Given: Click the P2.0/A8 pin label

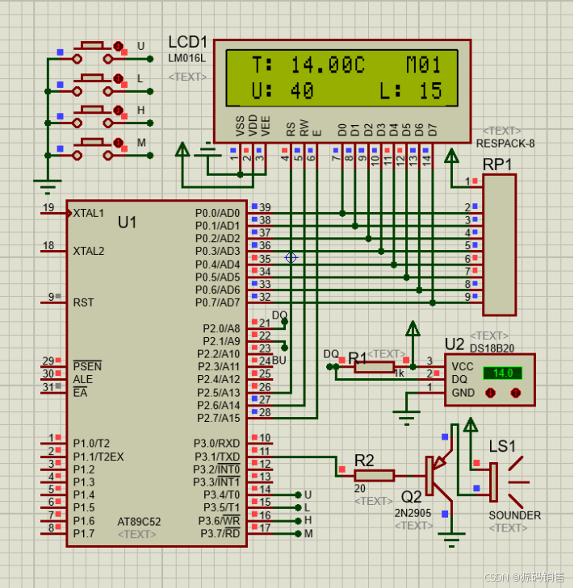Looking at the screenshot, I should coord(221,329).
